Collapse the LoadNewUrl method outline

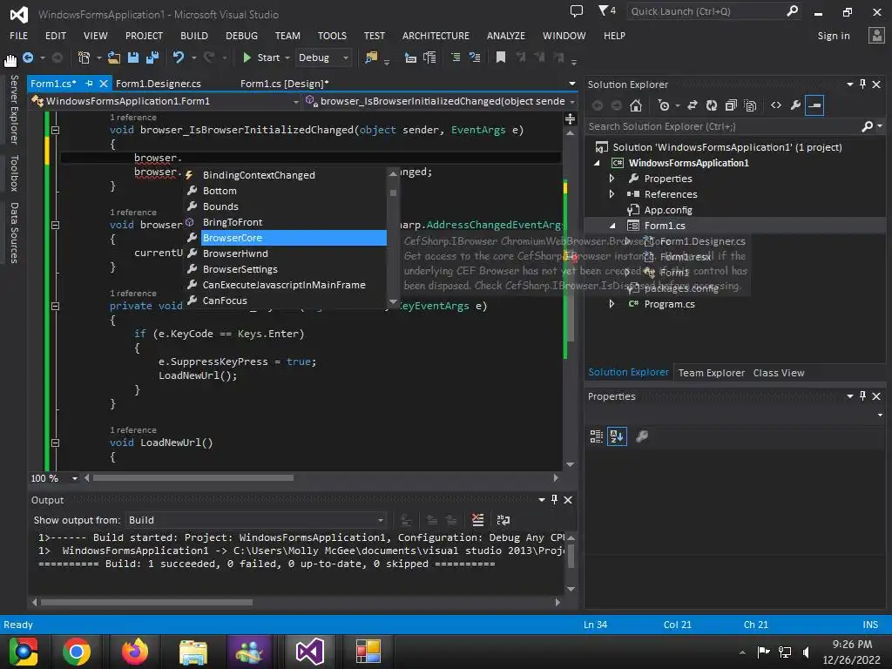click(55, 443)
